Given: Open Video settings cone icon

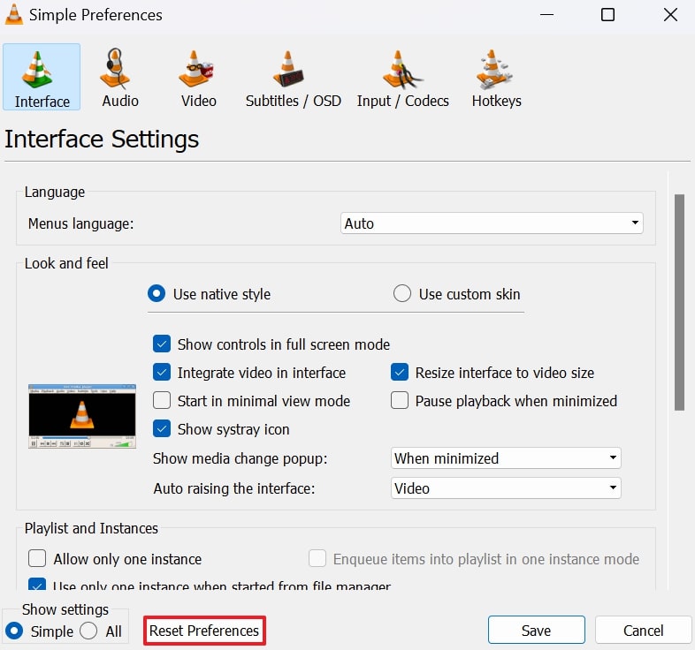Looking at the screenshot, I should 195,69.
